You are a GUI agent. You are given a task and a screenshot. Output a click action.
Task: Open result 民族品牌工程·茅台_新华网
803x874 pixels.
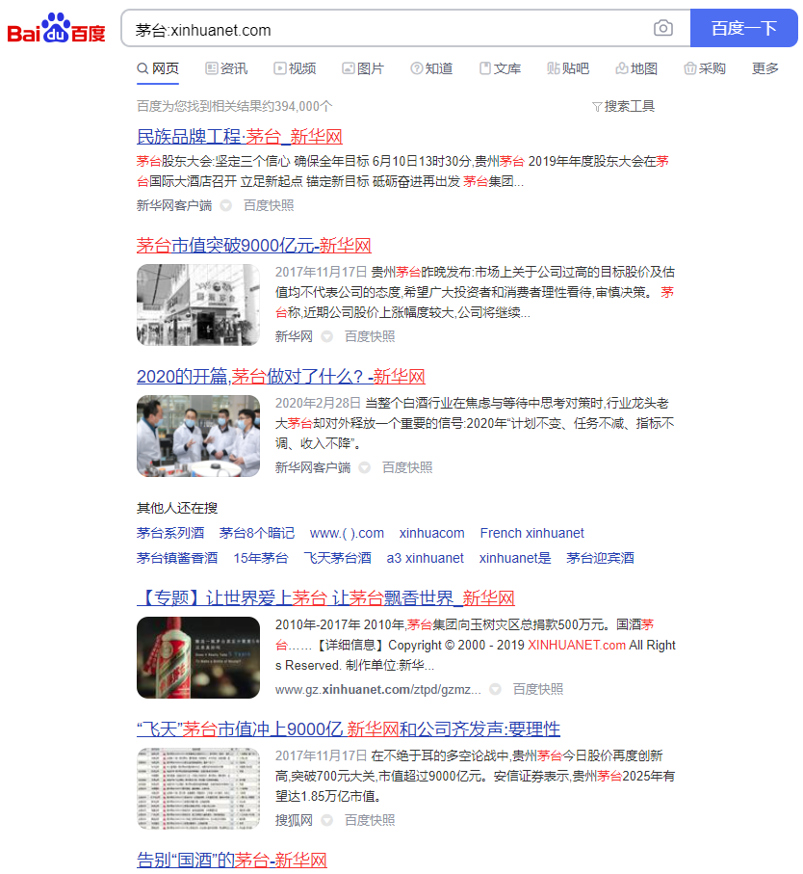pyautogui.click(x=240, y=137)
